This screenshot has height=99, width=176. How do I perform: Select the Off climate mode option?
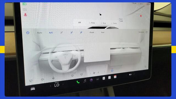[x=79, y=23]
